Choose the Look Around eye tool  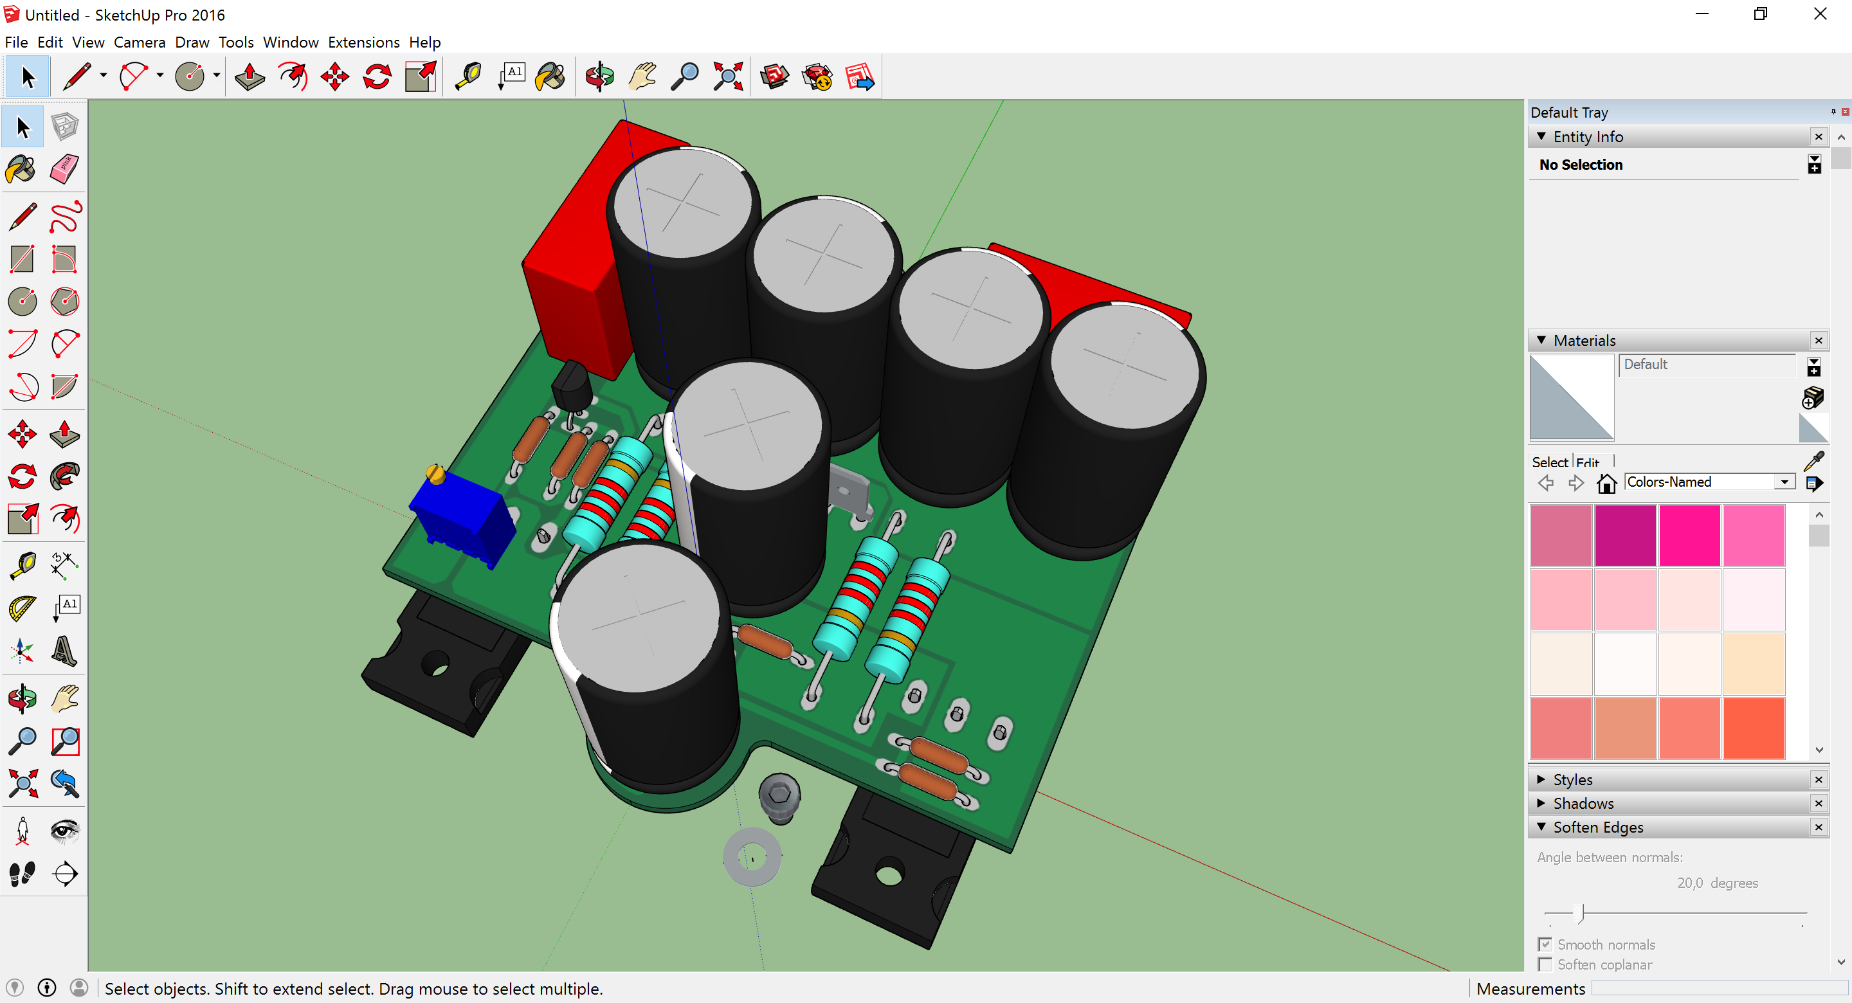click(x=65, y=831)
